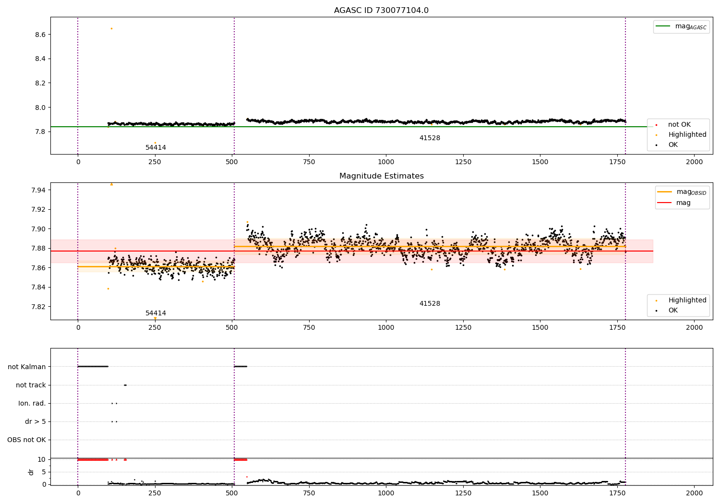Click the Magnitude Estimates title
The height and width of the screenshot is (504, 720).
(x=381, y=176)
